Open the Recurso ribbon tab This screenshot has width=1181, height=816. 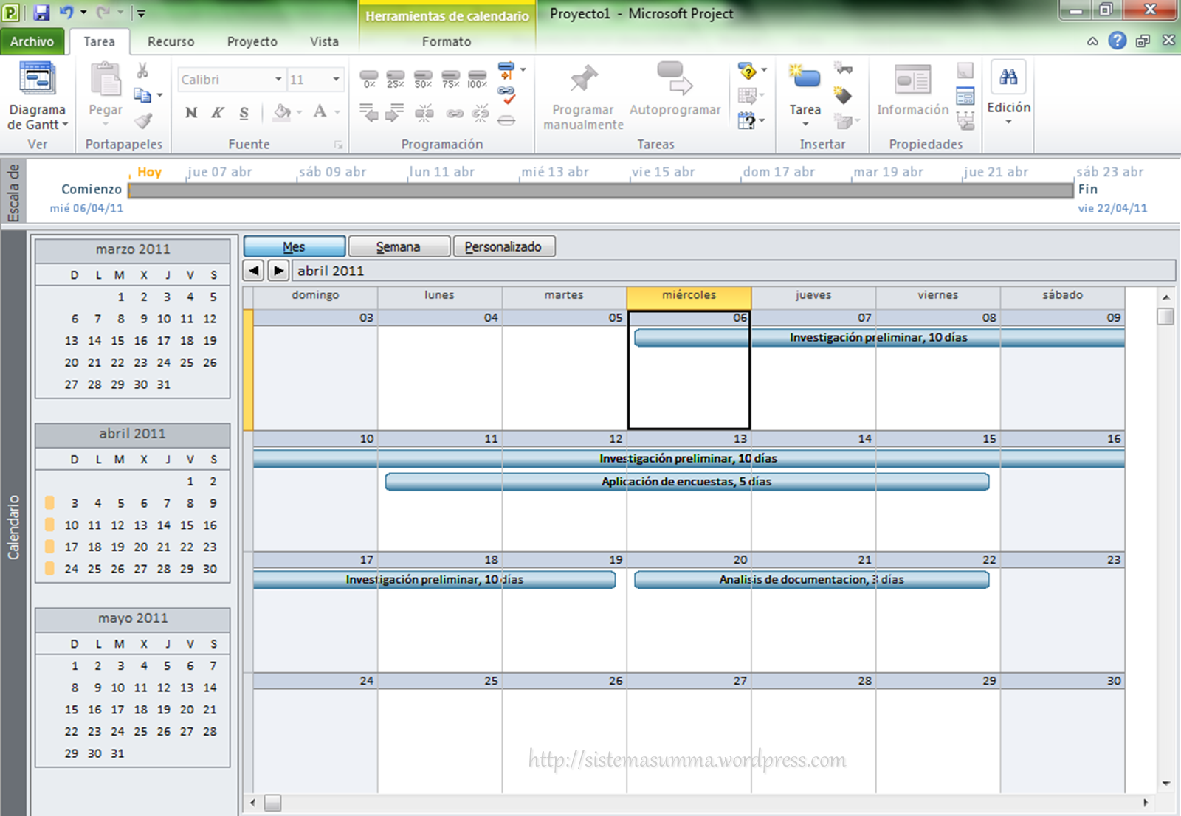171,42
